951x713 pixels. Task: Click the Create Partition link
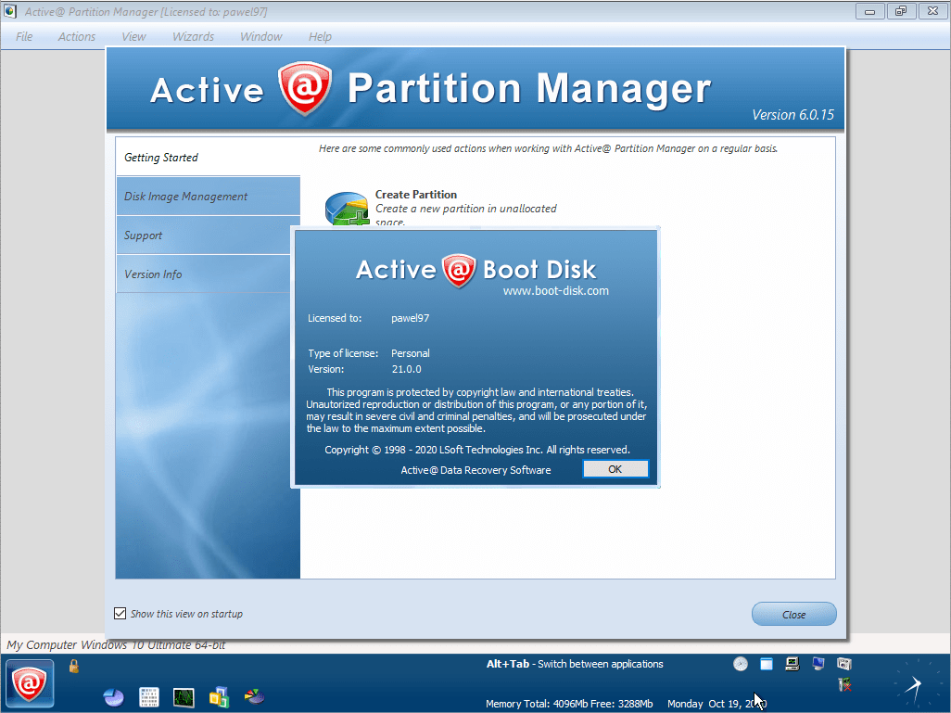pos(416,194)
